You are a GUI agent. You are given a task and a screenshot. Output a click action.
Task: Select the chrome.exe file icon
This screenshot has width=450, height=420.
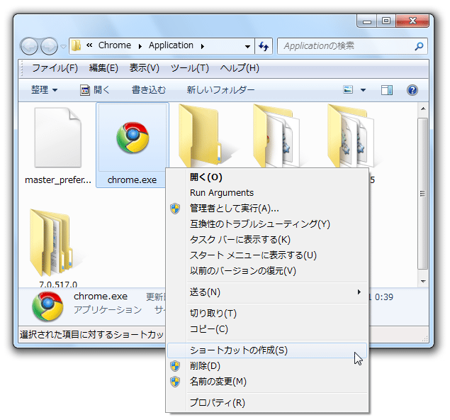pyautogui.click(x=133, y=138)
